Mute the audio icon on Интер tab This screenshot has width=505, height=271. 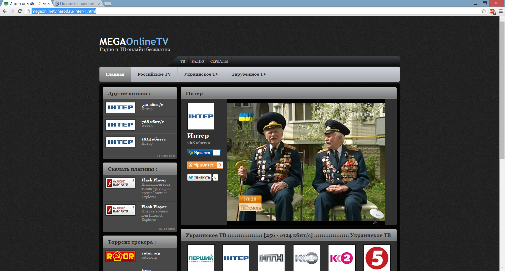(44, 4)
